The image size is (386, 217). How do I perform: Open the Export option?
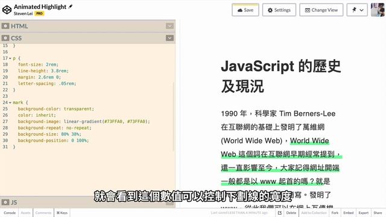tap(363, 213)
